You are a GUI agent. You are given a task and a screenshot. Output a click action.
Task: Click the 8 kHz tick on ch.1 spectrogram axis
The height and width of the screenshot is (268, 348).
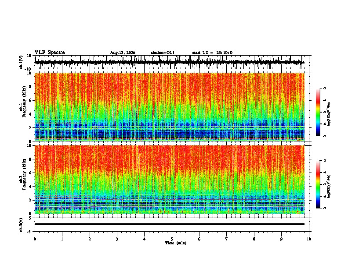31,87
